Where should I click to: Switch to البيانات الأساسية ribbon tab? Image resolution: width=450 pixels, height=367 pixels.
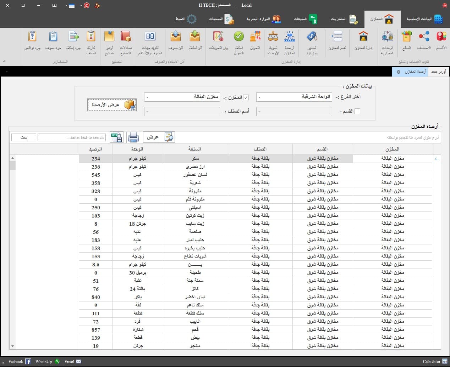click(x=424, y=19)
